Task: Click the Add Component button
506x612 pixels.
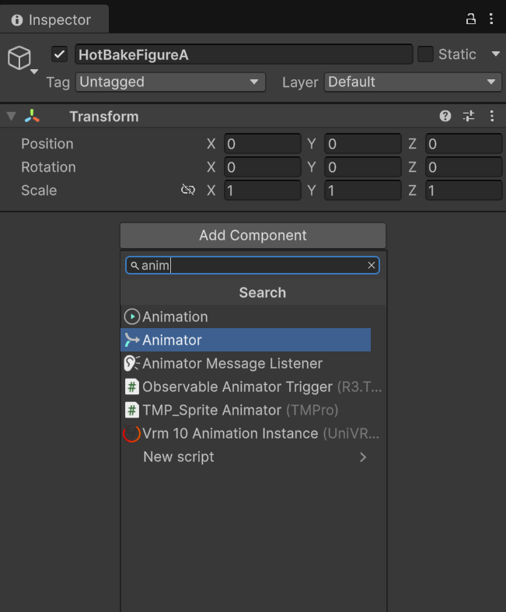Action: [253, 236]
